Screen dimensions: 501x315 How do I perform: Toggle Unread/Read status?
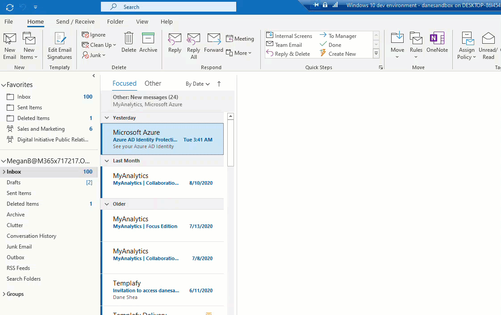488,46
